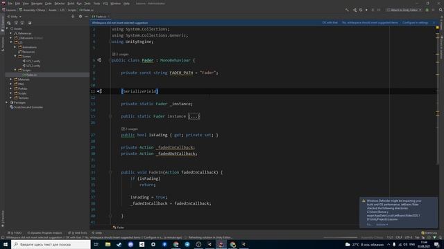The height and width of the screenshot is (249, 444).
Task: Open the Event Log
Action: click(x=429, y=233)
